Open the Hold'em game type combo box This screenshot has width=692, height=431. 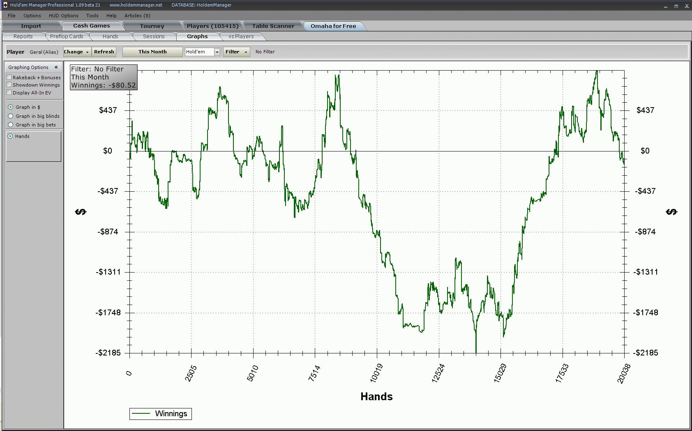[203, 52]
